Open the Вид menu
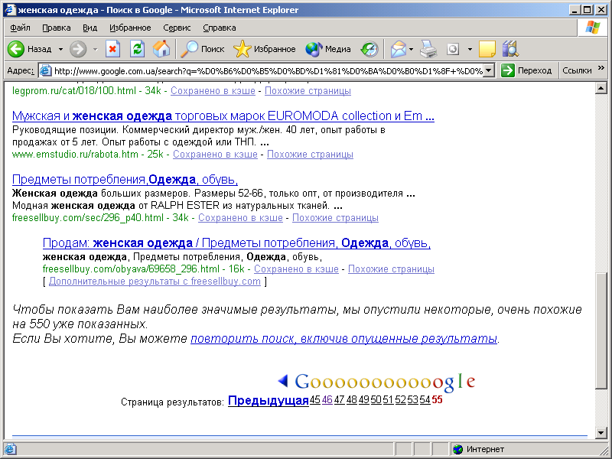 [90, 28]
